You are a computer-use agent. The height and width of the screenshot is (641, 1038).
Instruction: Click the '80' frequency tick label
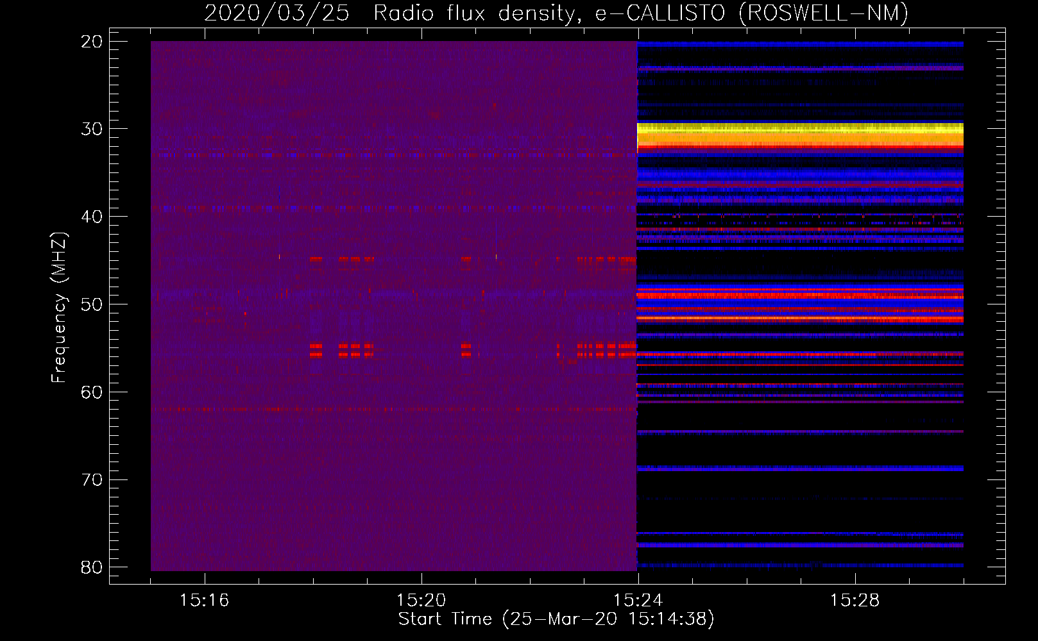point(91,567)
